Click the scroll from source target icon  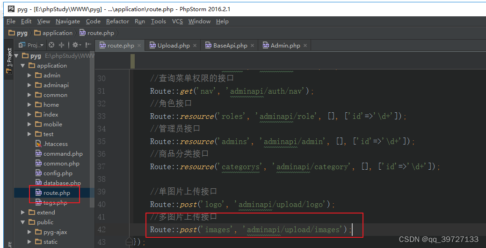tap(51, 45)
